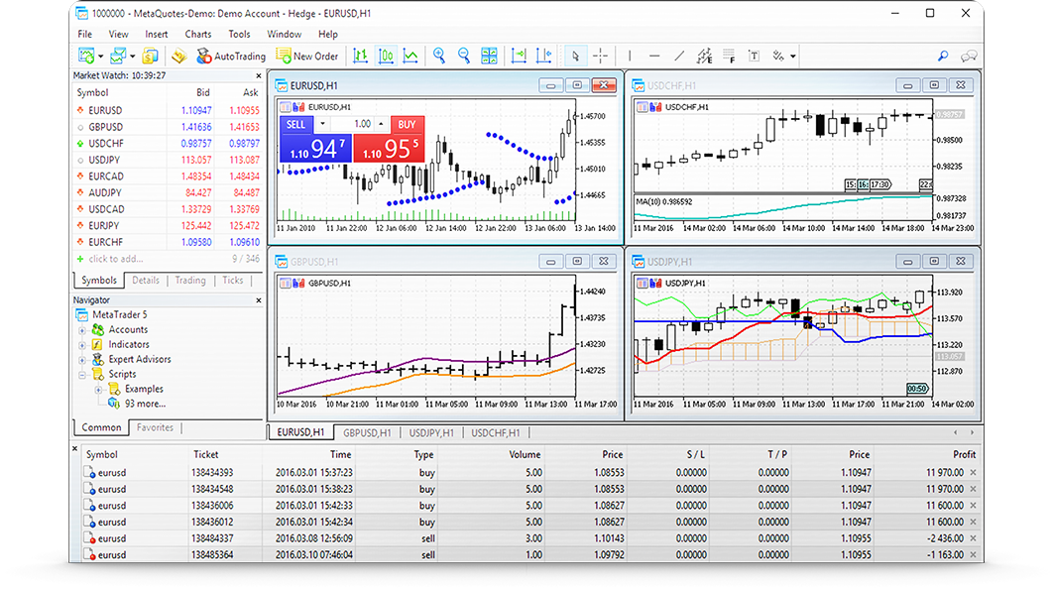Expand Accounts node in Navigator

(x=82, y=330)
